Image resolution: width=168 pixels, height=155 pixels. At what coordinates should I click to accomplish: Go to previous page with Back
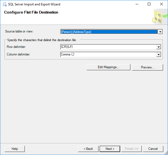tap(88, 149)
